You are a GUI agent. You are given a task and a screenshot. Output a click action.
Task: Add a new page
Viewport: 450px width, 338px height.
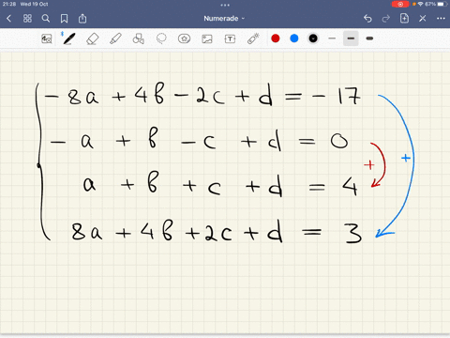coord(404,19)
